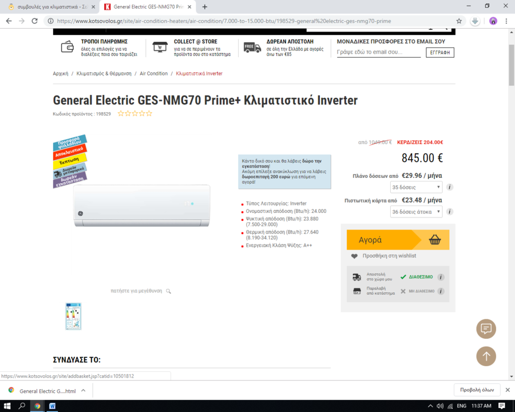Screen dimensions: 515x412
Task: Click the back-to-top arrow button
Action: [486, 356]
